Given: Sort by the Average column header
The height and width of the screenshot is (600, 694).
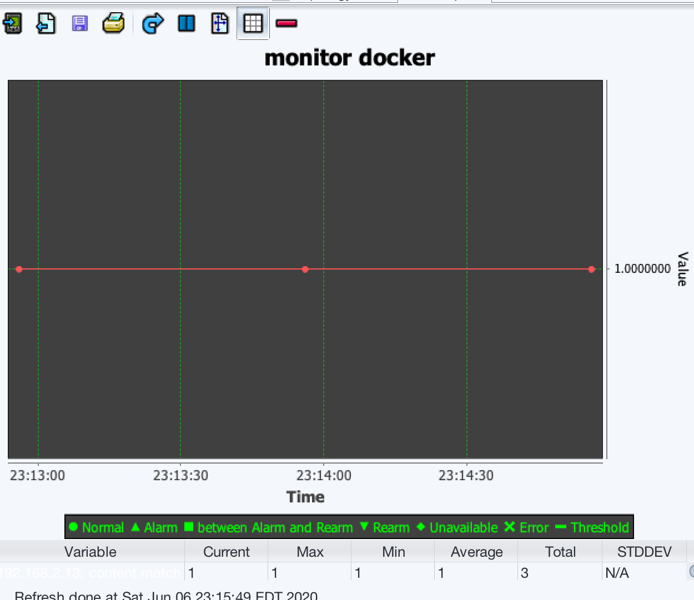Looking at the screenshot, I should tap(476, 552).
